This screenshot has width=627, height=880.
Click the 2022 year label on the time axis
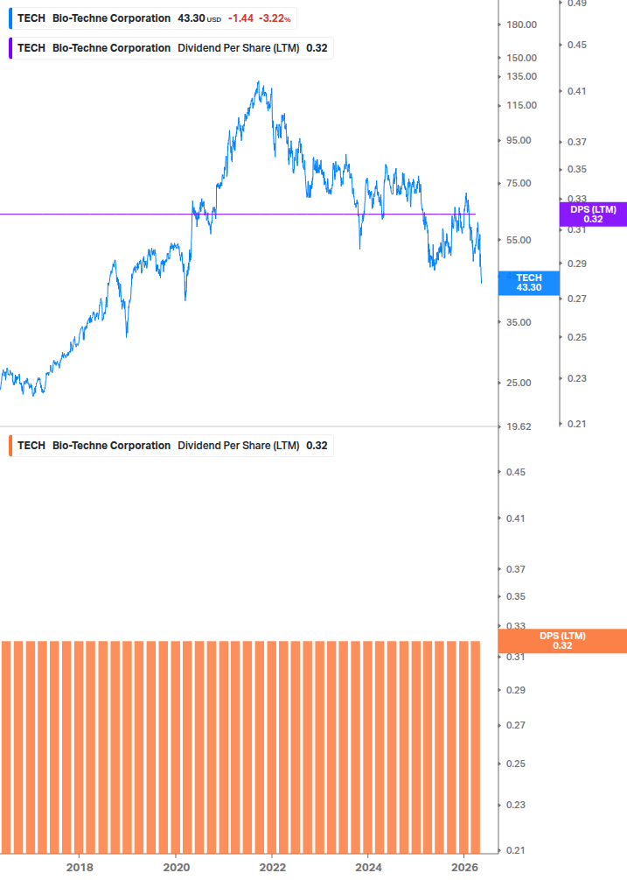point(272,867)
